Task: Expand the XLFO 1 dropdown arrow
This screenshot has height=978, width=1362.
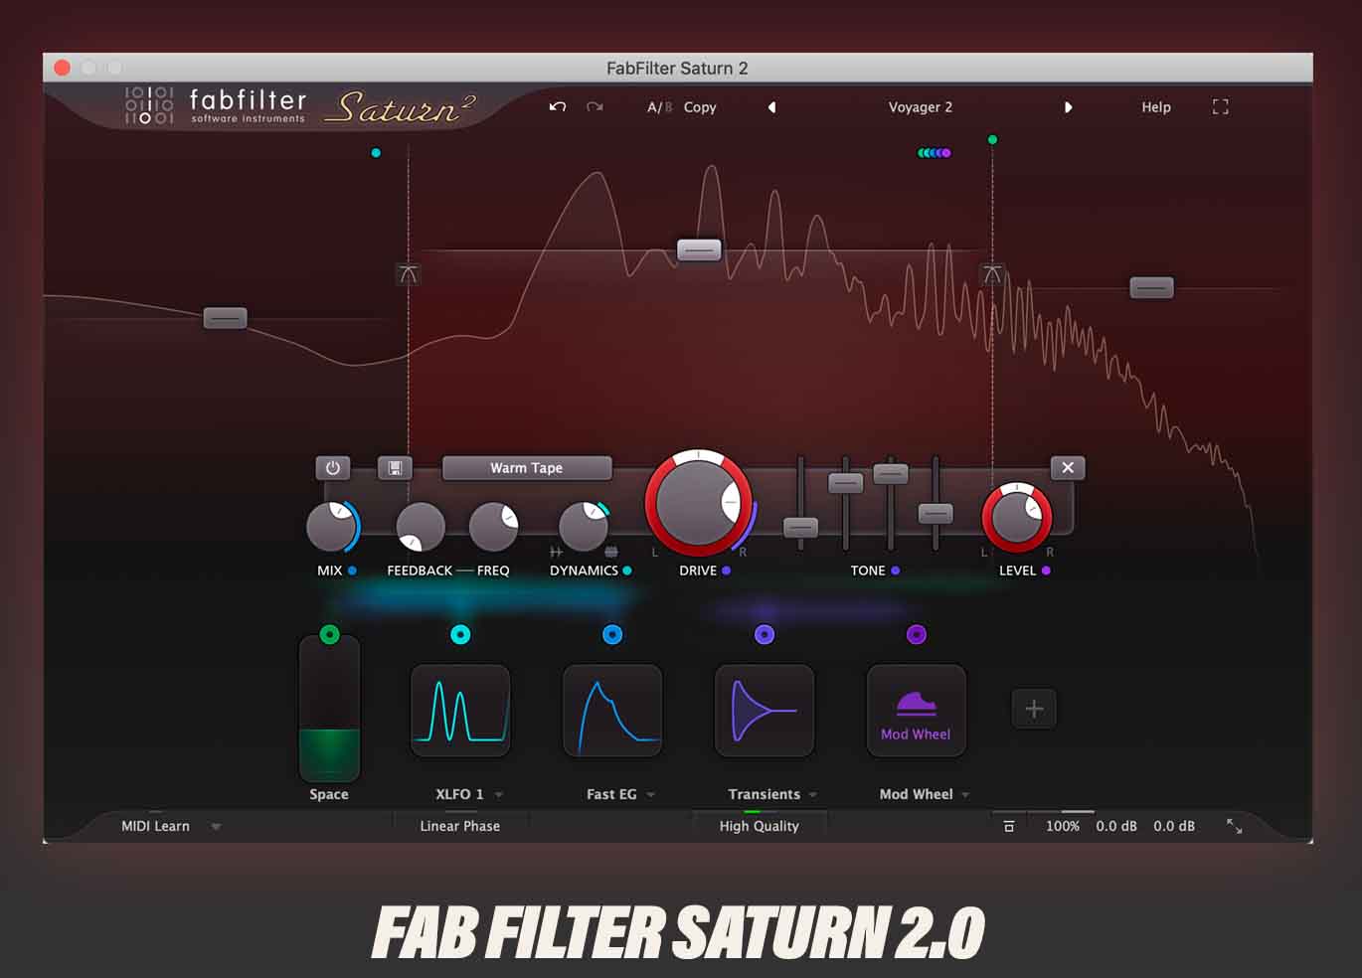Action: (499, 795)
